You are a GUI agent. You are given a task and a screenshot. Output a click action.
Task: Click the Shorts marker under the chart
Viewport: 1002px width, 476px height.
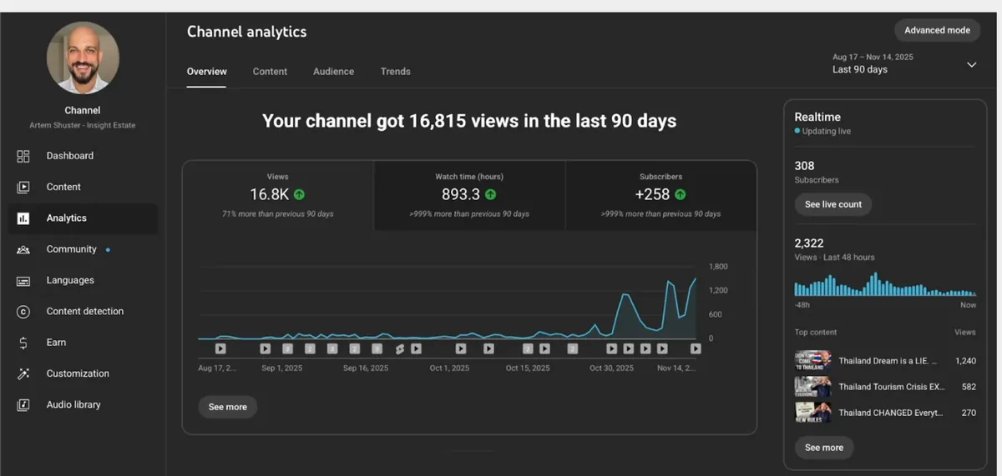click(400, 348)
